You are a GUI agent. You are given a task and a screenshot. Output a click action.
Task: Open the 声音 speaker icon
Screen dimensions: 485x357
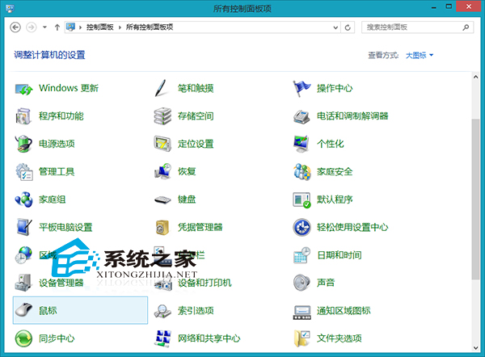[x=302, y=283]
